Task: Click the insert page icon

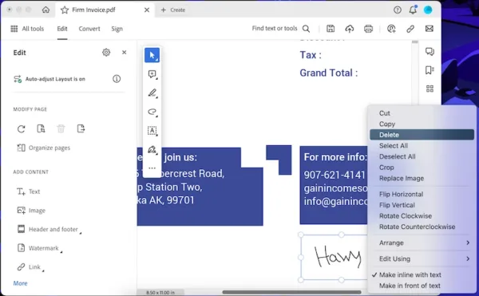Action: pos(41,128)
